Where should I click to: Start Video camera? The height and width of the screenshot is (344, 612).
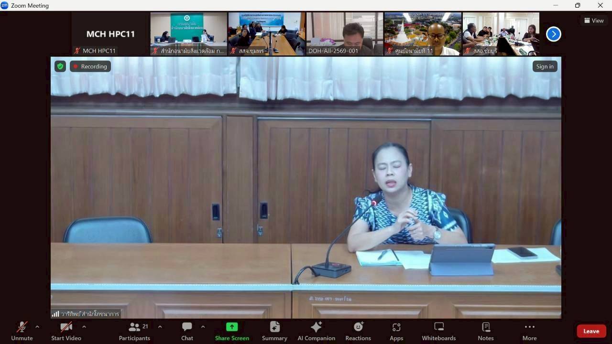[66, 331]
